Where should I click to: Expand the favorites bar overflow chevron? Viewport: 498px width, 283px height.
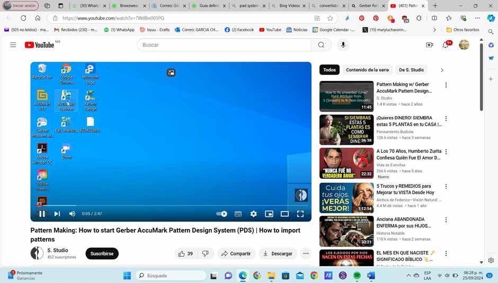434,30
